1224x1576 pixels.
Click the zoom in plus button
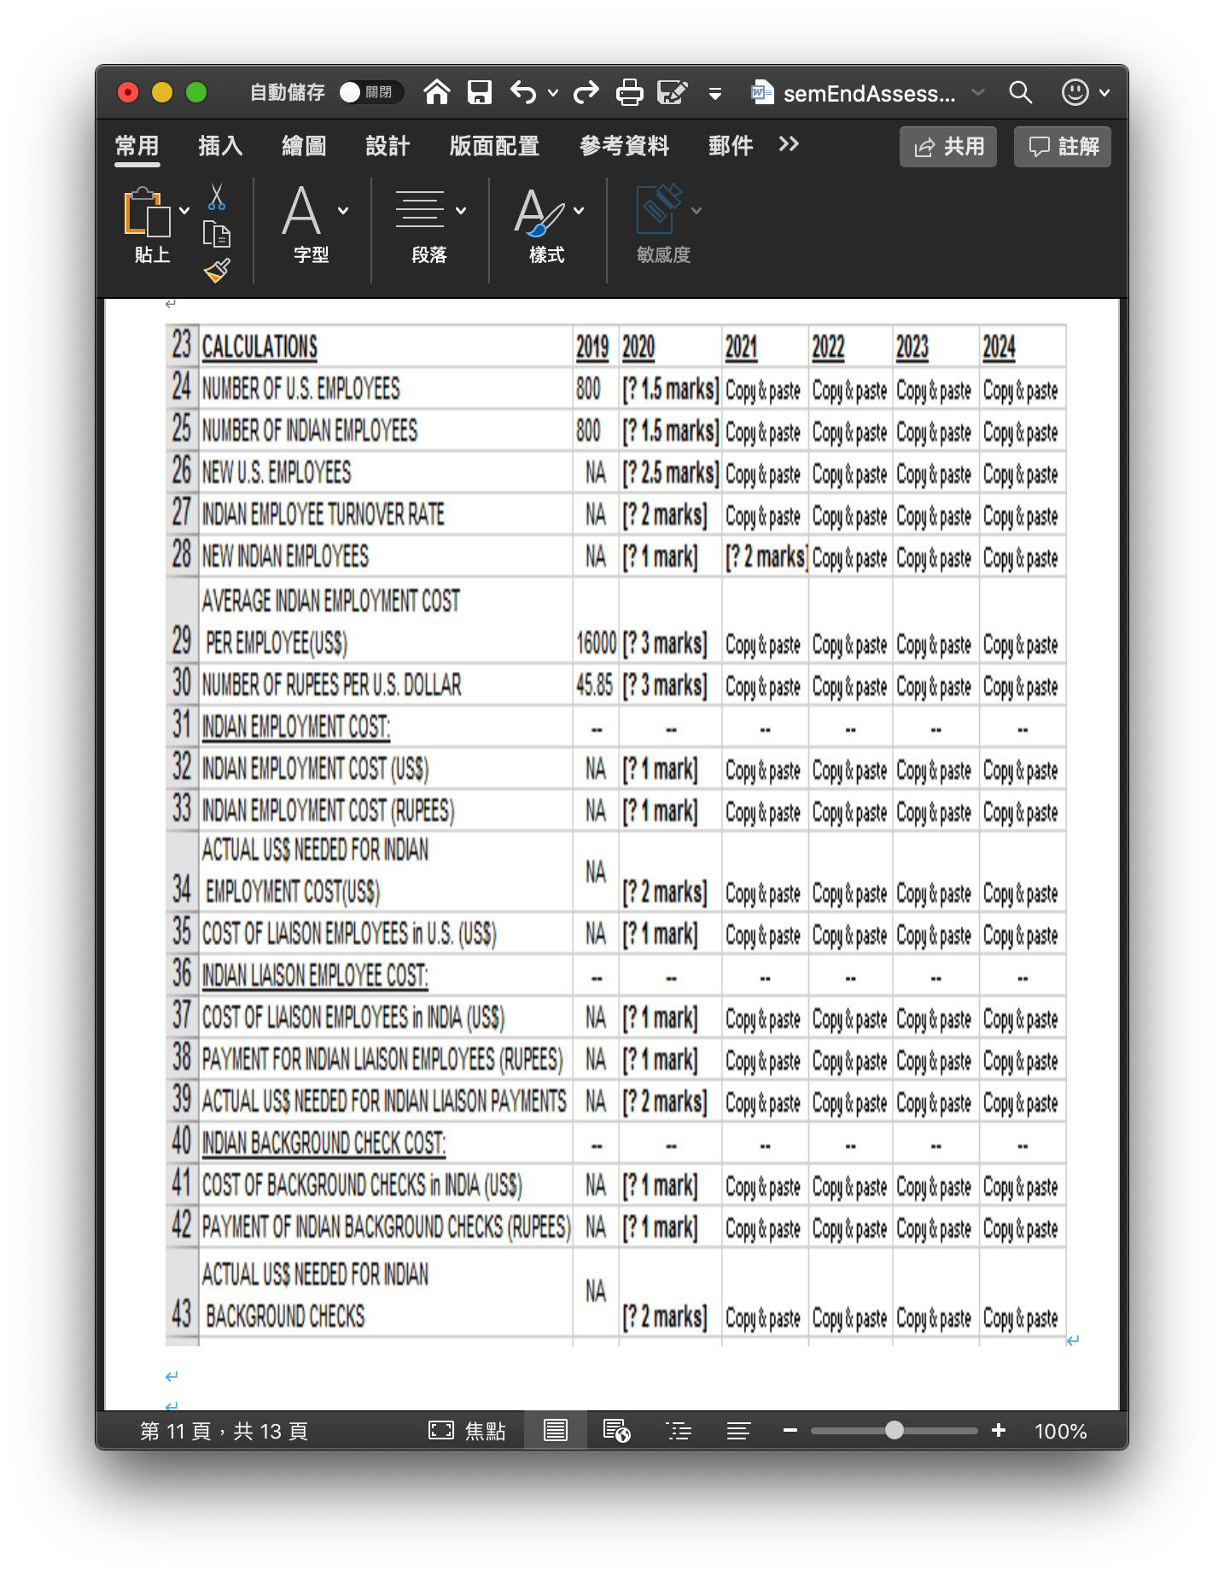click(999, 1430)
